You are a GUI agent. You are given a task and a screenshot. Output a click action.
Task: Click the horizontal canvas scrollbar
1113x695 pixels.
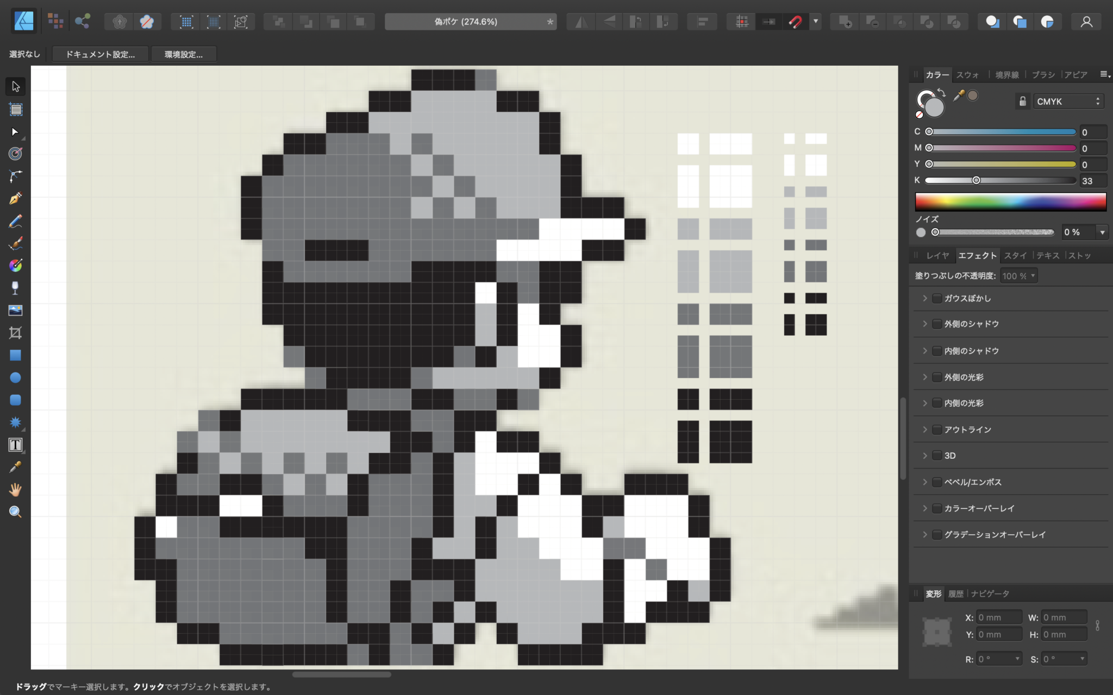tap(341, 674)
